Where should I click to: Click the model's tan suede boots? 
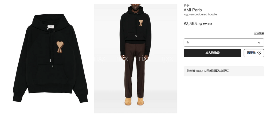[134, 101]
